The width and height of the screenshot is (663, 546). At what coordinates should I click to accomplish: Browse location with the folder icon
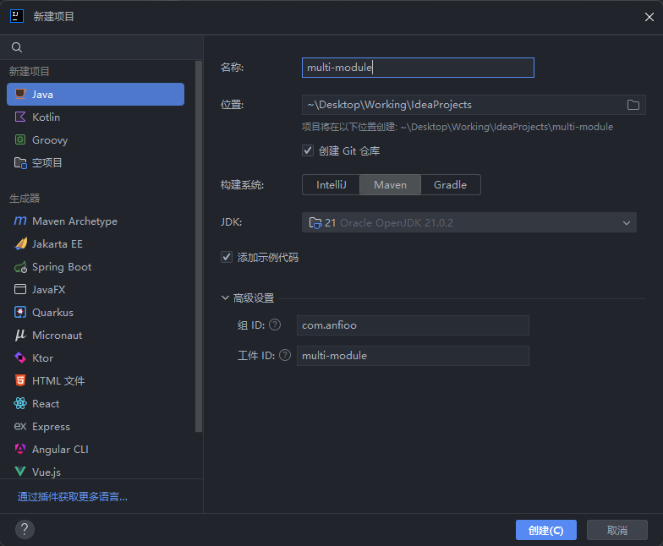pos(633,105)
